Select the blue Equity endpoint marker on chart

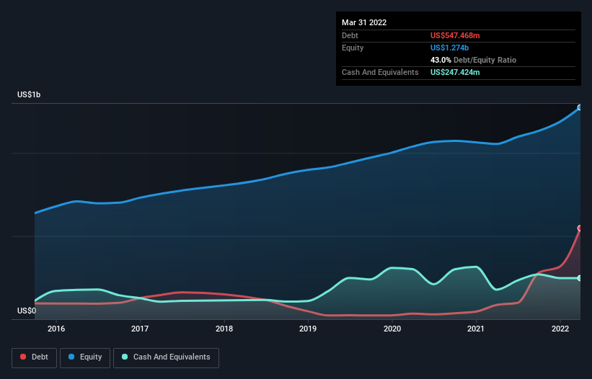click(580, 107)
